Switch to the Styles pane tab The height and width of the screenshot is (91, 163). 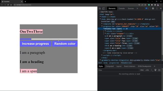(x=101, y=66)
